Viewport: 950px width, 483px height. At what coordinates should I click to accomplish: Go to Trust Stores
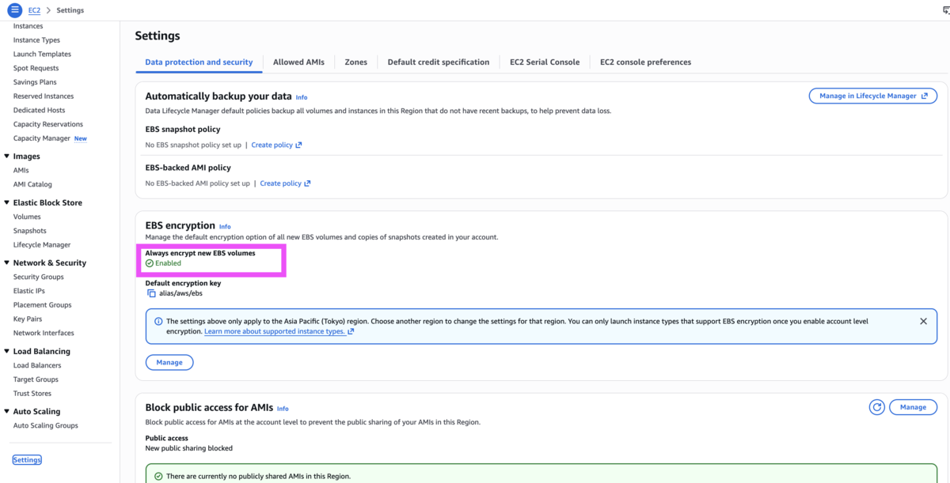click(32, 394)
